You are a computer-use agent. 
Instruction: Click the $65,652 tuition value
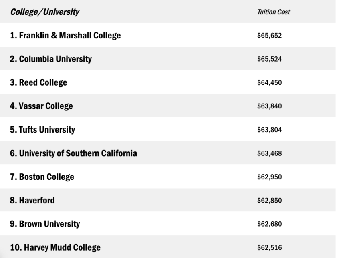point(270,36)
